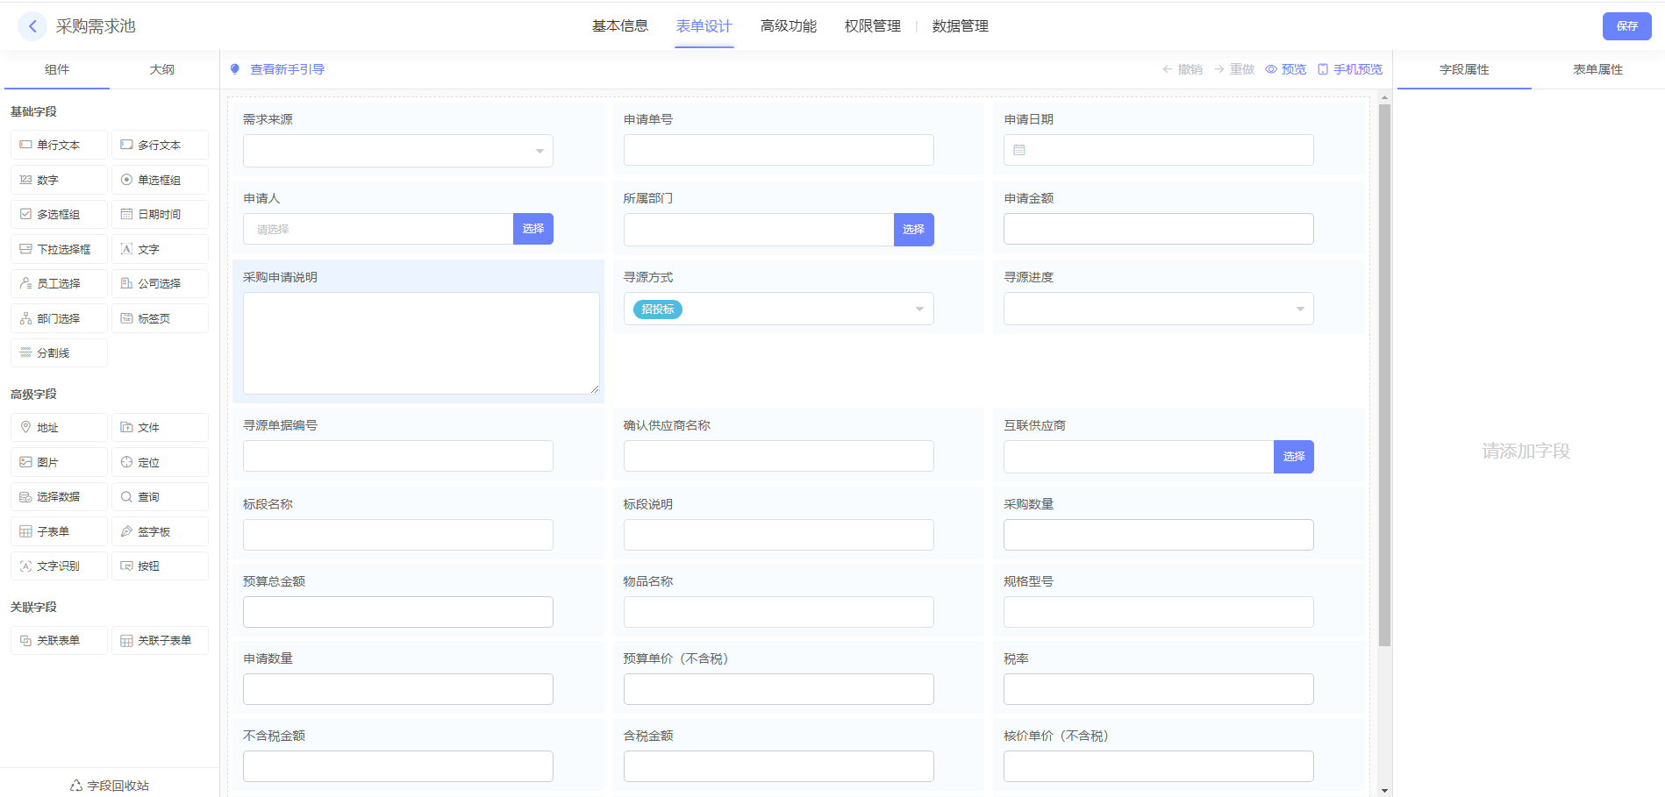Click the 保存 button
This screenshot has width=1665, height=797.
[1626, 26]
